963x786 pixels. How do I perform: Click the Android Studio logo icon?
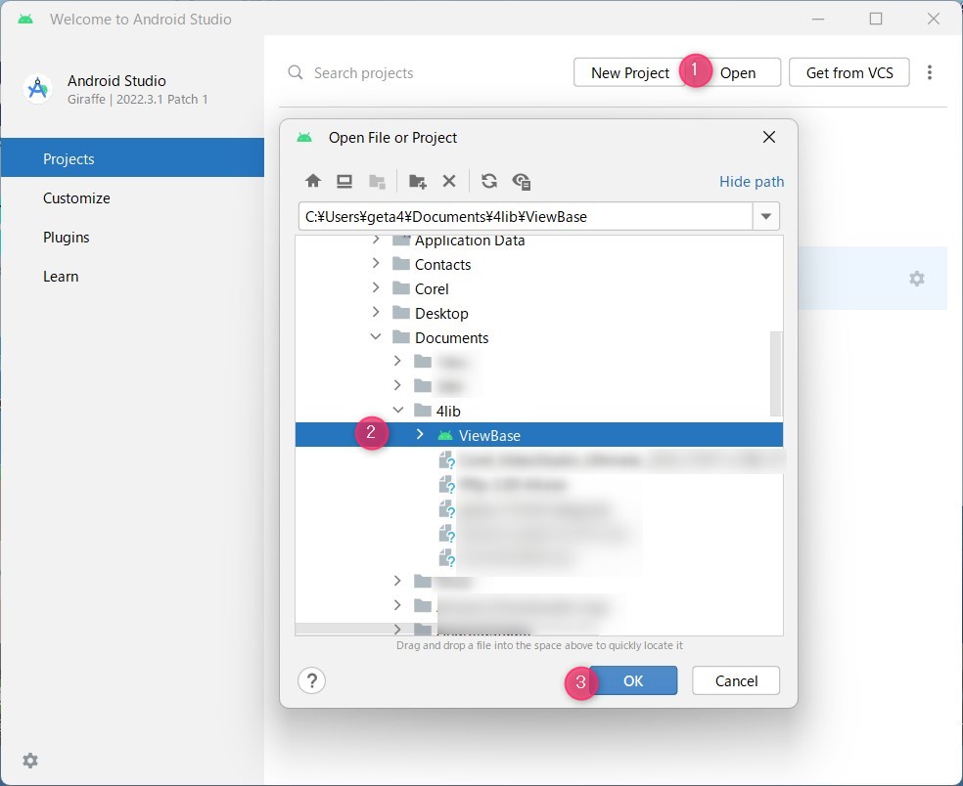click(38, 88)
